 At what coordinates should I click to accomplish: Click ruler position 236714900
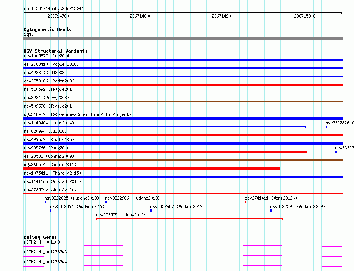pos(222,16)
